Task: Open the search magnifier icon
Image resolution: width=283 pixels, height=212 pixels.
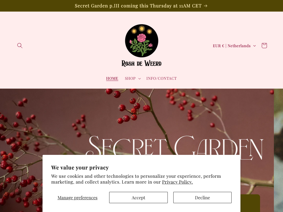Action: point(20,46)
